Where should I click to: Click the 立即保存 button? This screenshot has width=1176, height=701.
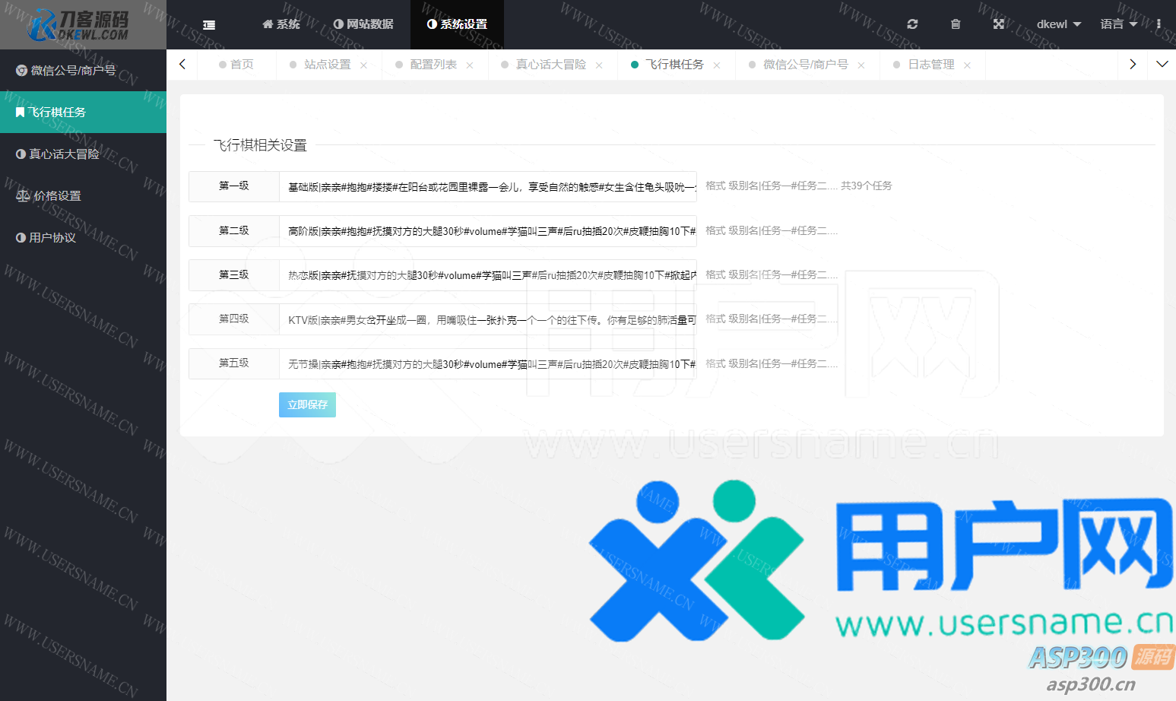[x=307, y=404]
